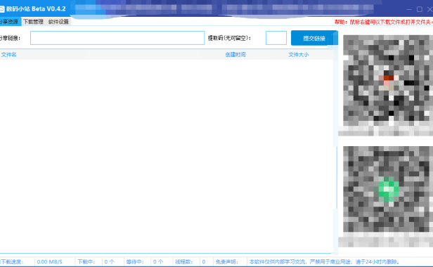Open the 软件设置 tab
This screenshot has width=433, height=267.
[58, 22]
